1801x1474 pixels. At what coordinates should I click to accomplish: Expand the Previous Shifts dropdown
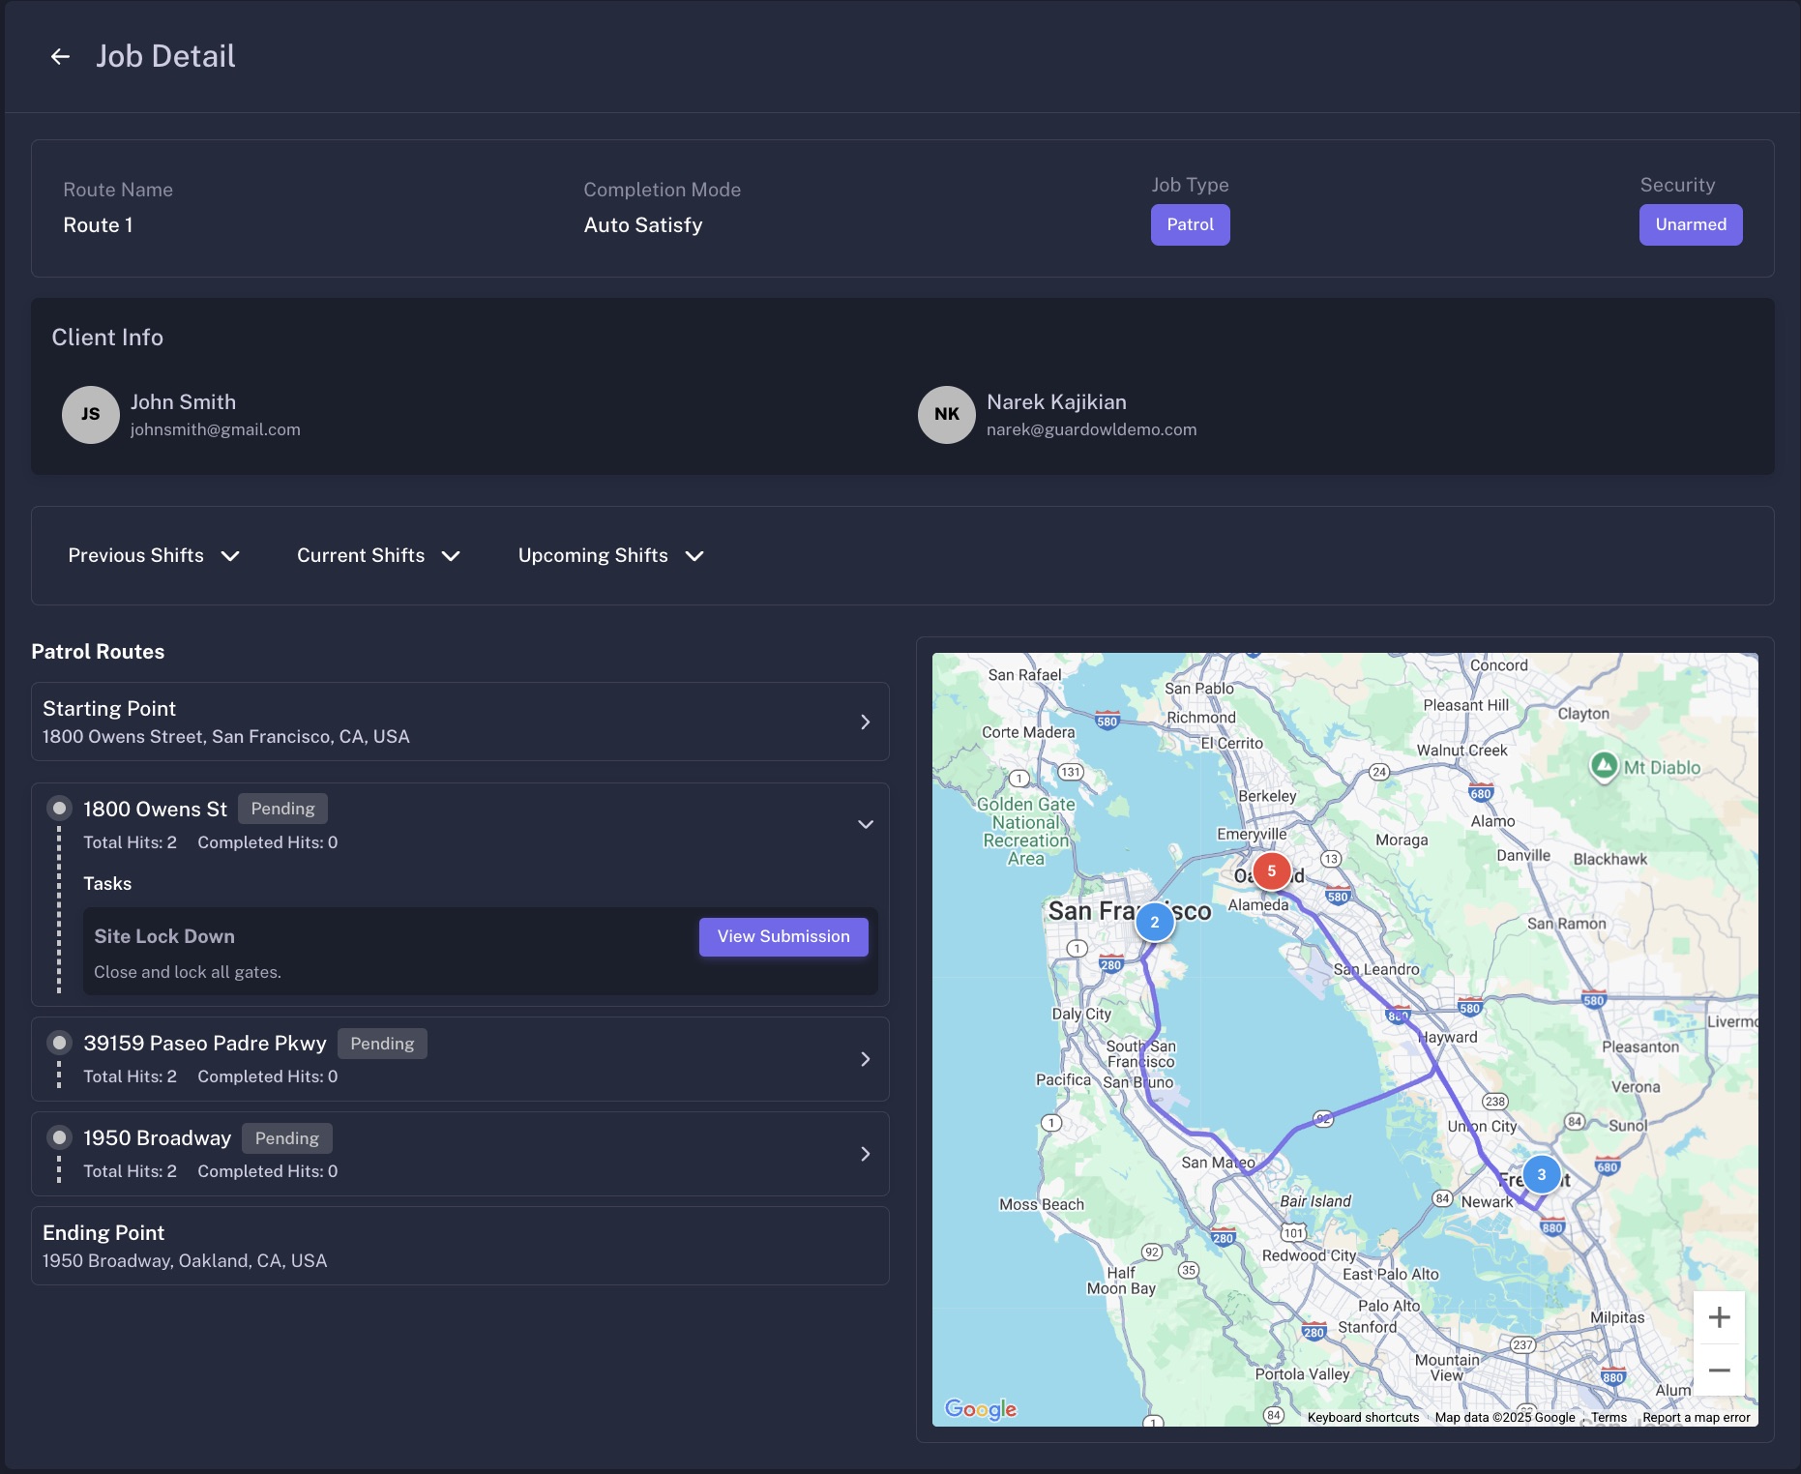tap(154, 556)
